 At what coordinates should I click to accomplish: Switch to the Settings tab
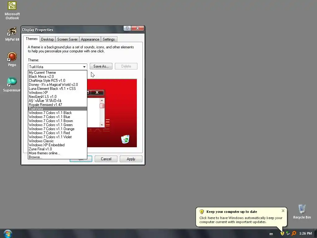tap(109, 39)
